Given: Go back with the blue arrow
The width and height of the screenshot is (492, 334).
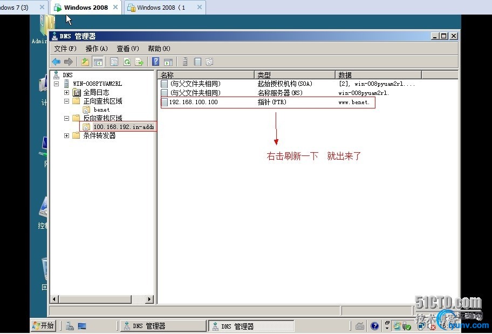Looking at the screenshot, I should [x=56, y=62].
